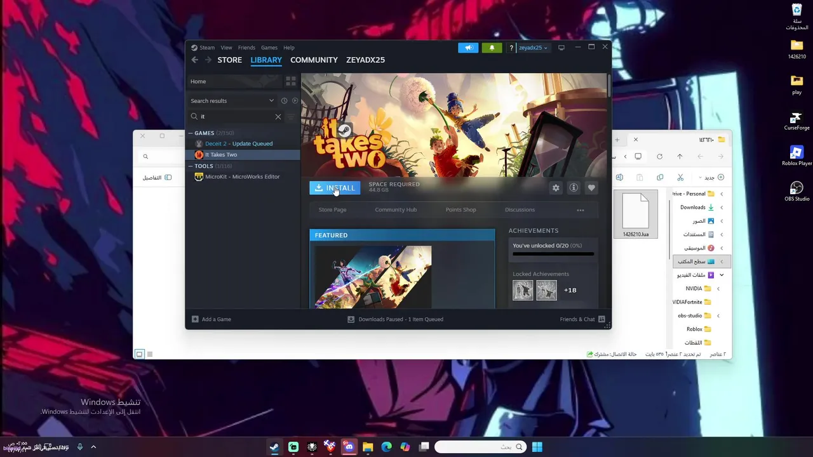Collapse the TOOLS category in library
The image size is (813, 457).
(x=191, y=166)
